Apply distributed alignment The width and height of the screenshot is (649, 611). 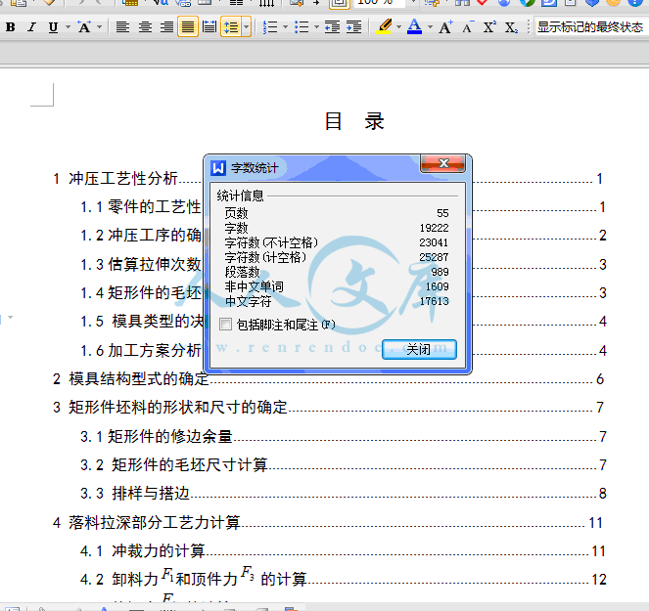tap(209, 27)
